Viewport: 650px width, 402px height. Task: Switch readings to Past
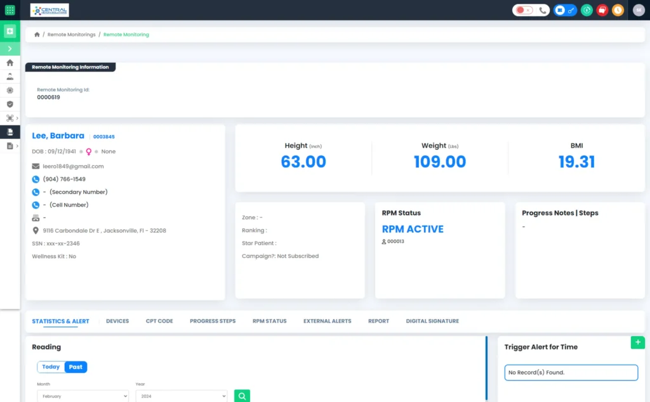click(75, 366)
